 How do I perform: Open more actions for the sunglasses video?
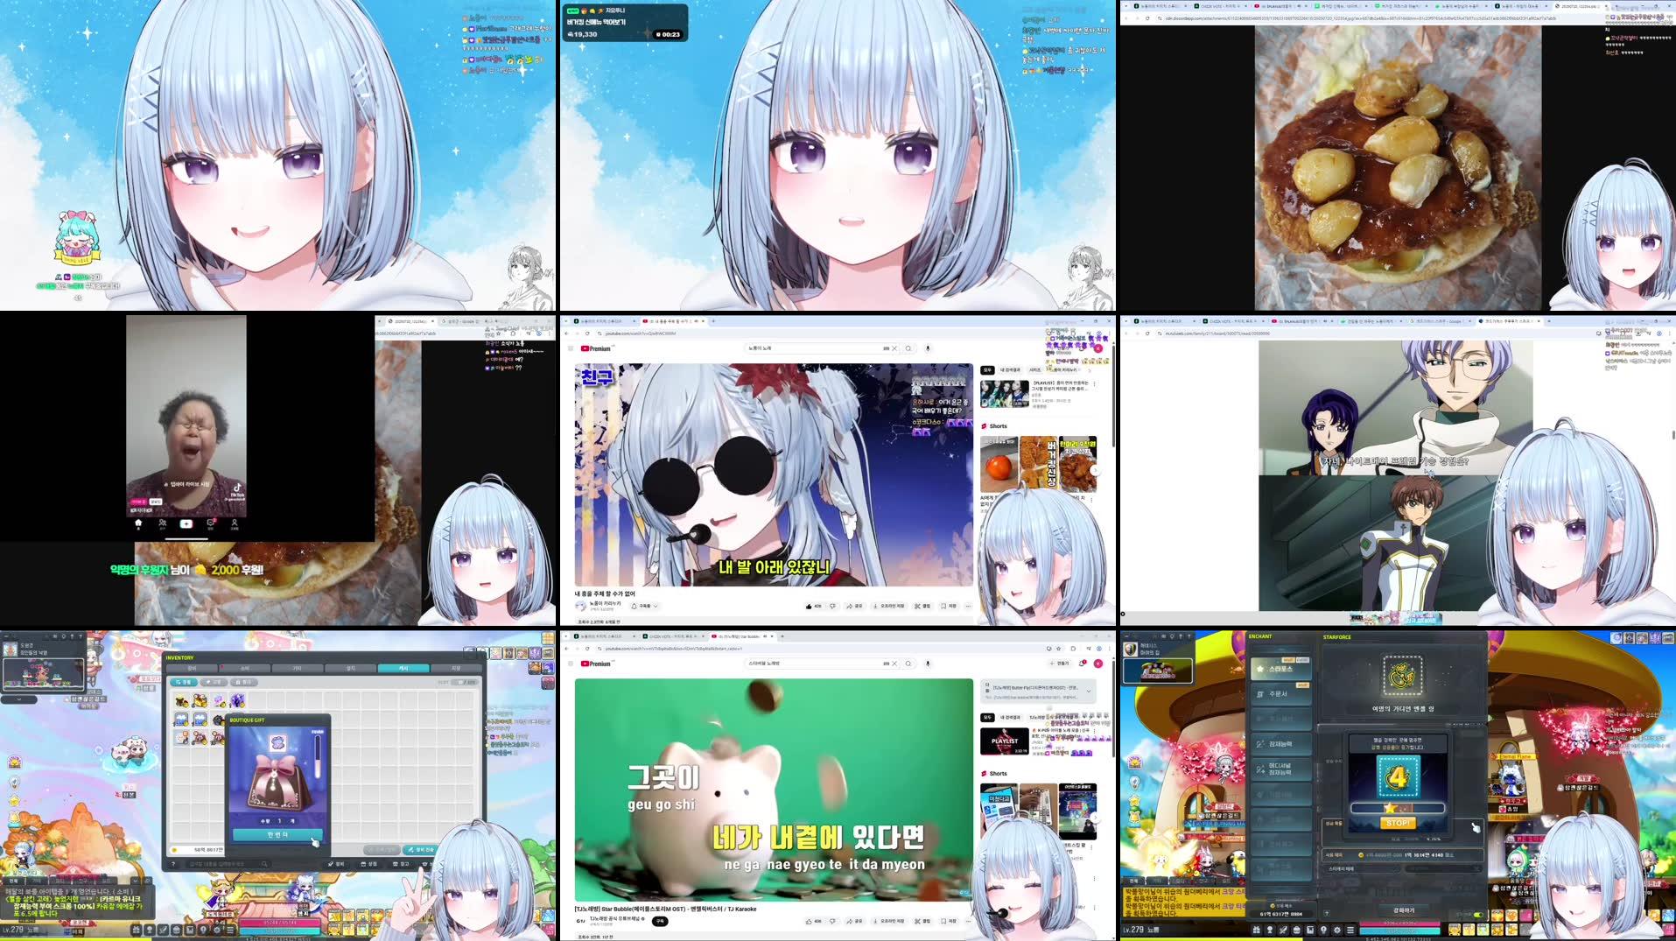click(x=968, y=606)
